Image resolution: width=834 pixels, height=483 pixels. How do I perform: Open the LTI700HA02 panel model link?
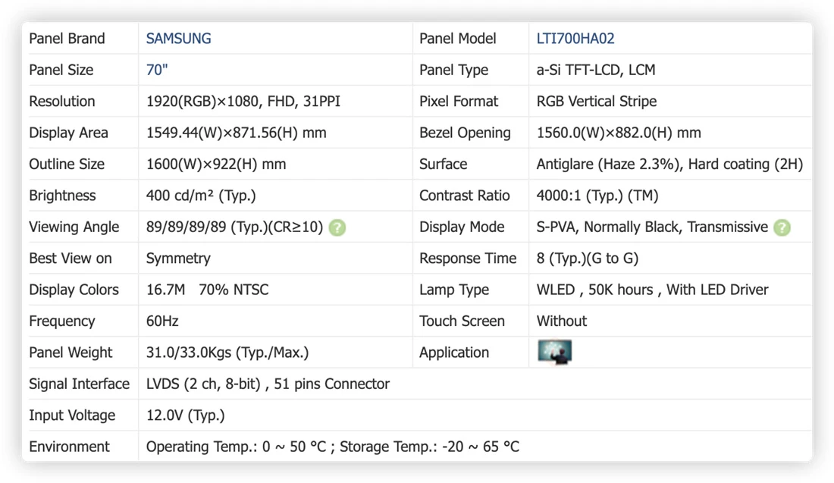[575, 39]
